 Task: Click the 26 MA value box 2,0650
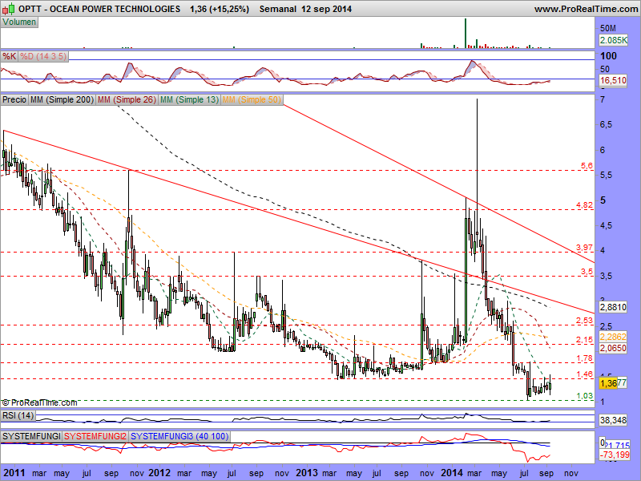613,348
